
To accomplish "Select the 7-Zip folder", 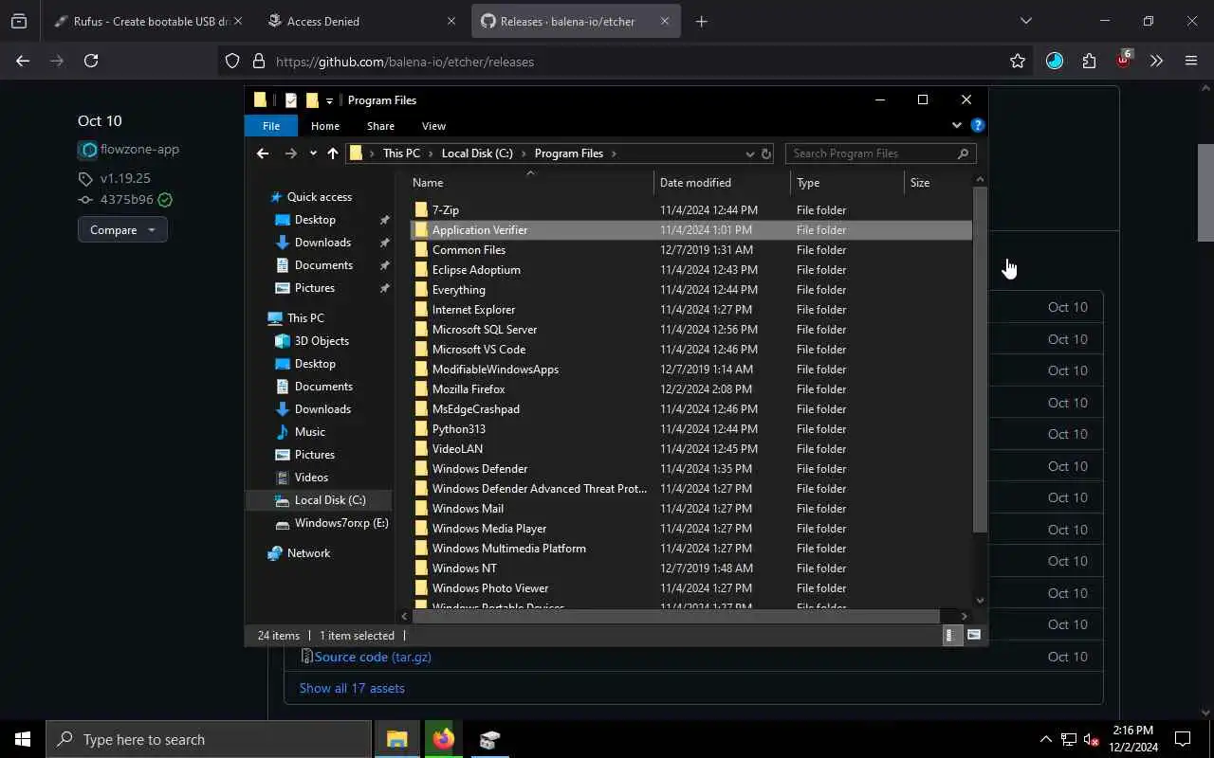I will pyautogui.click(x=692, y=210).
